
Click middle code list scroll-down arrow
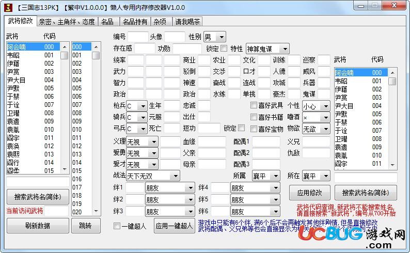point(96,211)
